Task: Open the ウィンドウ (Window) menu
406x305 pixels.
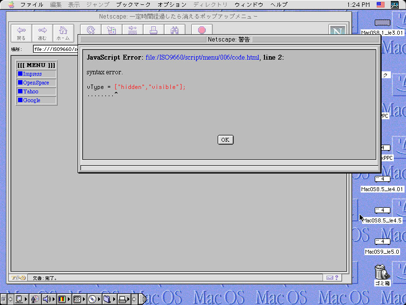Action: click(249, 5)
